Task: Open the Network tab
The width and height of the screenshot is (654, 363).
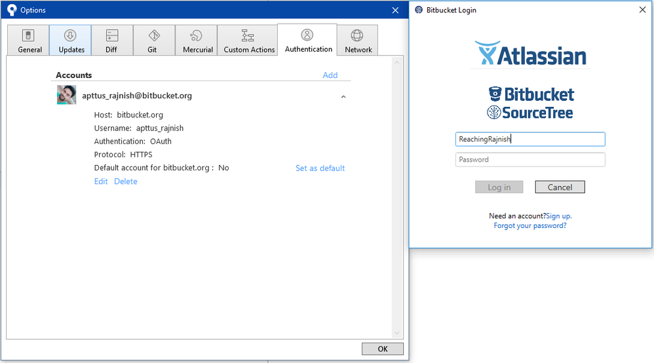Action: coord(357,40)
